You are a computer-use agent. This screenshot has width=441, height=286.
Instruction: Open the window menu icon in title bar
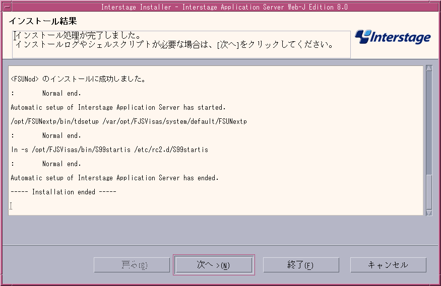click(7, 7)
